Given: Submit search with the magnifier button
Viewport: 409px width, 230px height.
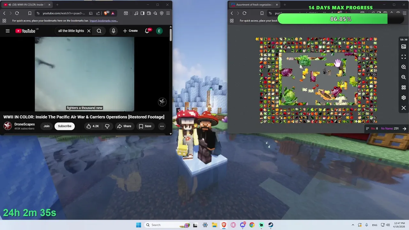Looking at the screenshot, I should click(99, 31).
